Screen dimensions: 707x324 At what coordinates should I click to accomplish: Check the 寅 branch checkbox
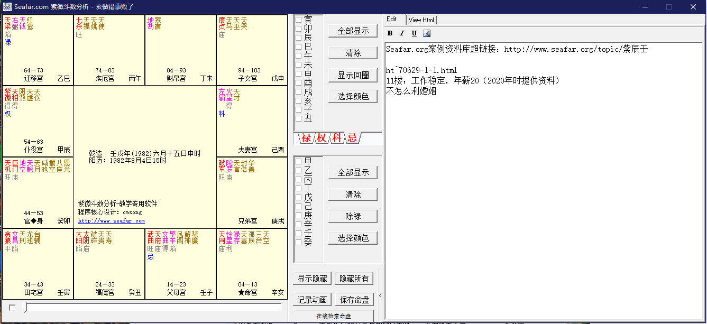coord(299,20)
